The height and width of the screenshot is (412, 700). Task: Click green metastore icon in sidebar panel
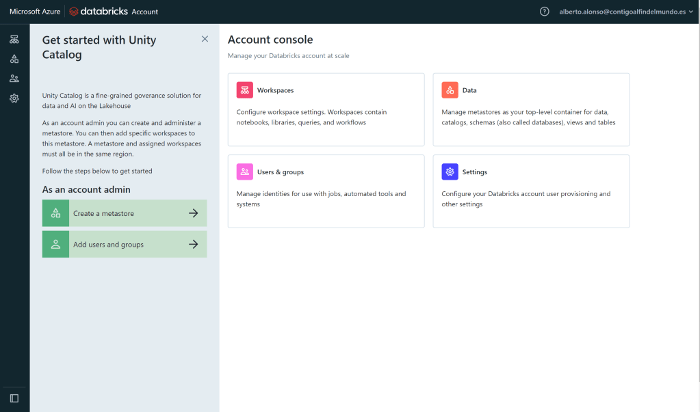(55, 213)
